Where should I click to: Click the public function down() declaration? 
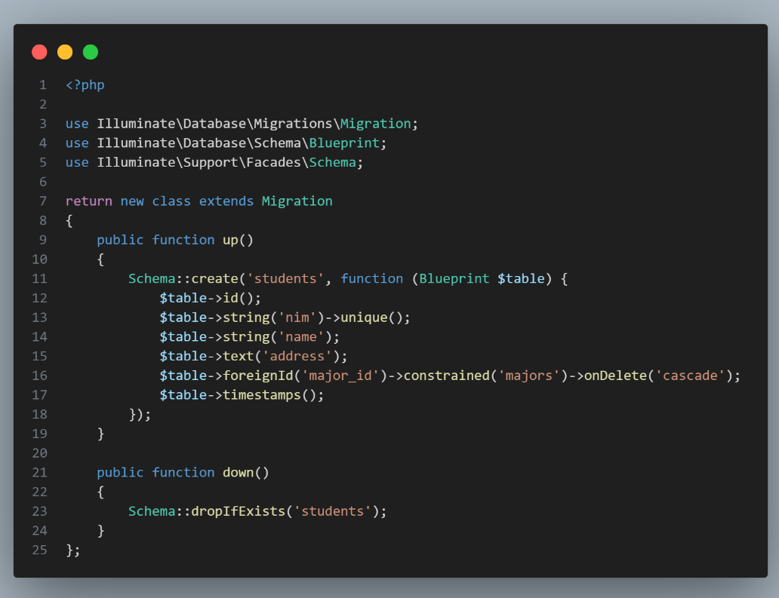click(183, 472)
